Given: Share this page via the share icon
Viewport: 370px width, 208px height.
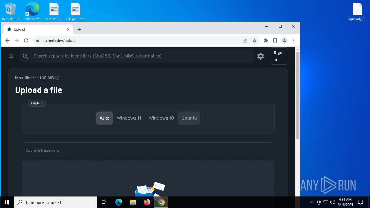Looking at the screenshot, I should [245, 40].
